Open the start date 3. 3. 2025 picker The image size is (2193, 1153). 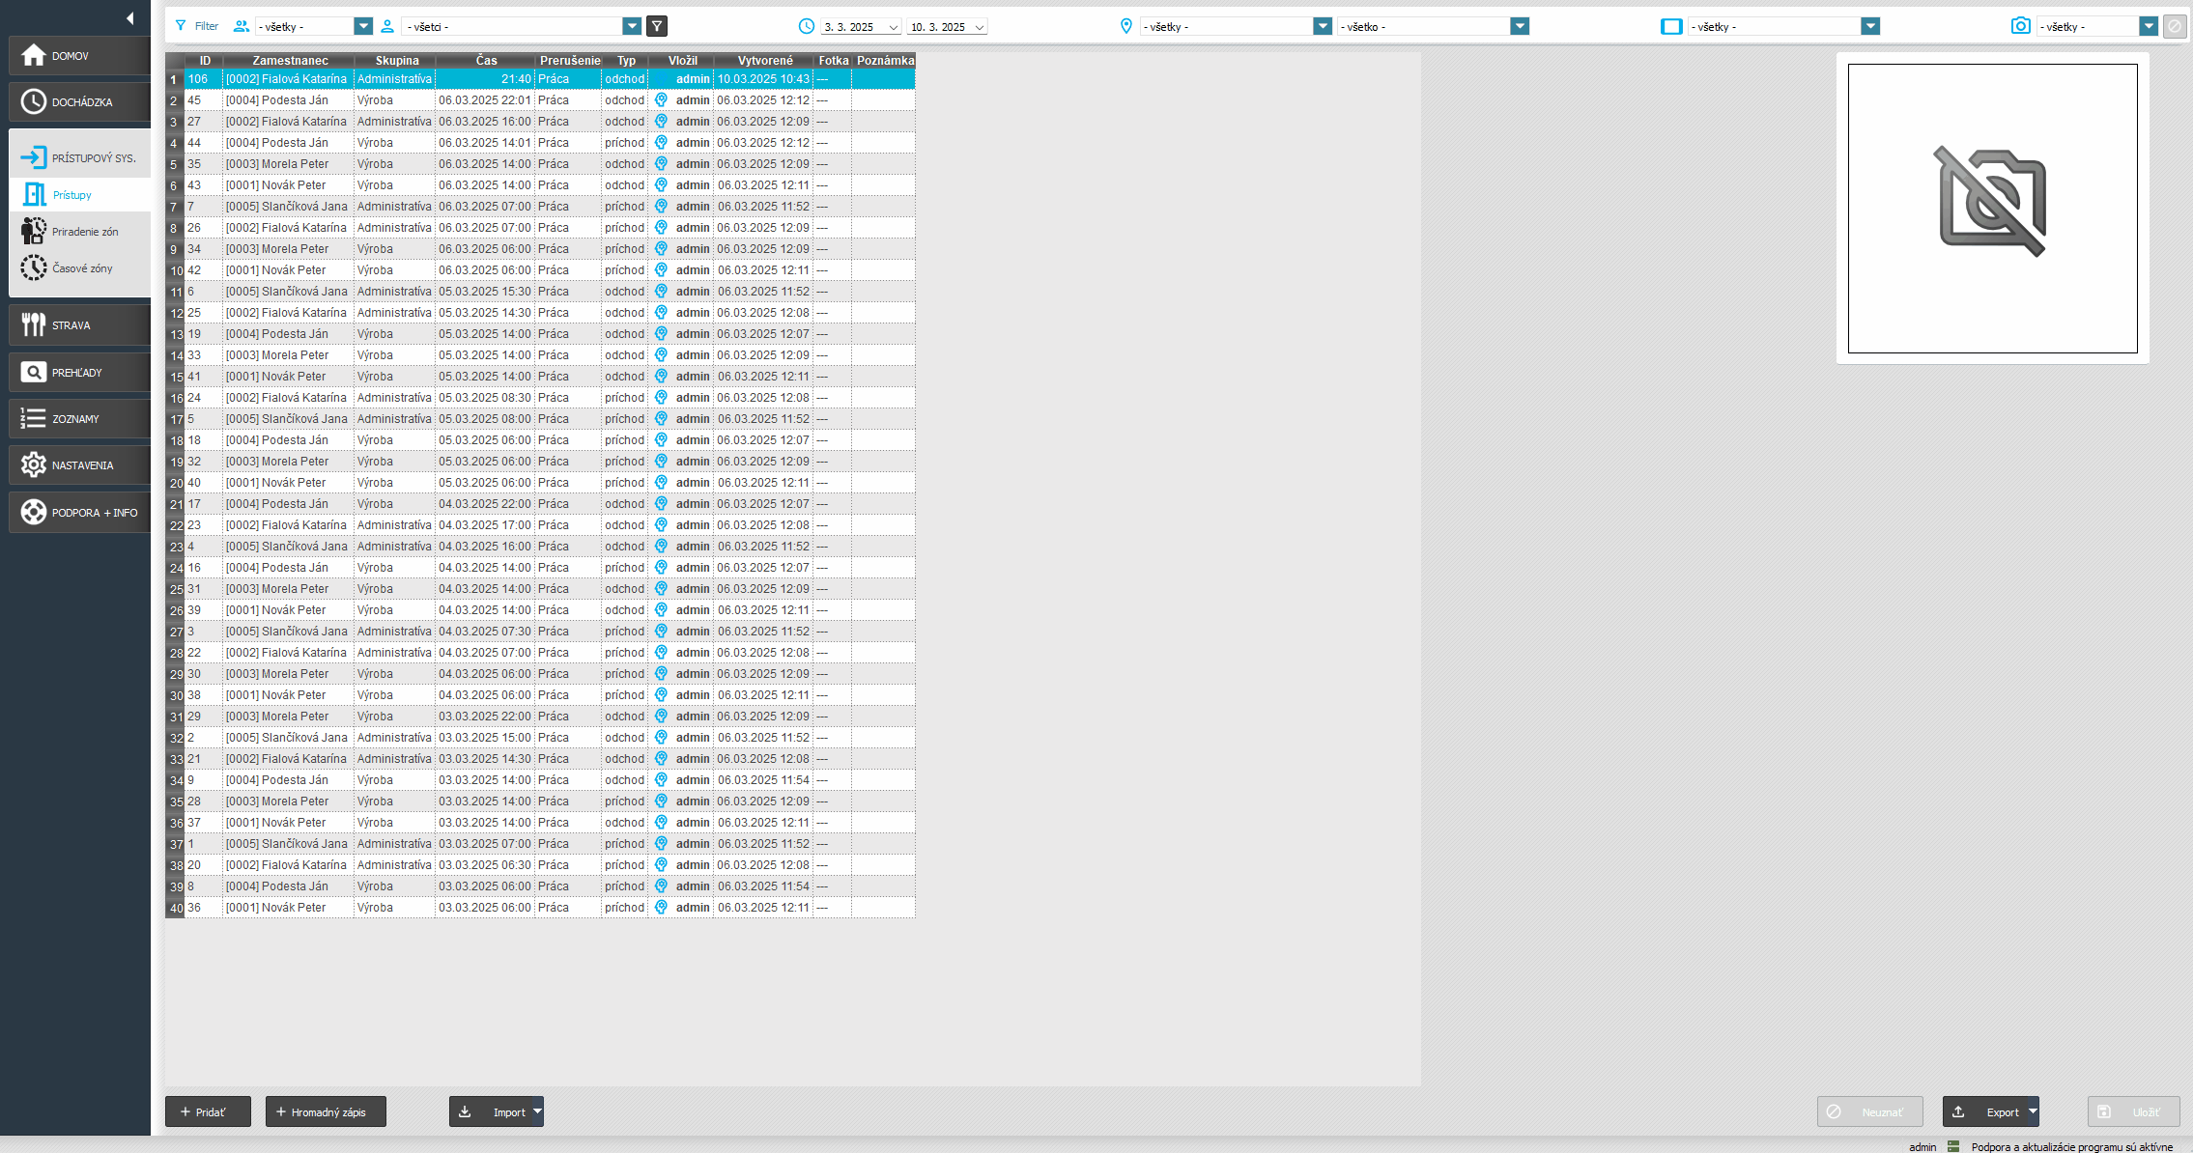pos(893,27)
